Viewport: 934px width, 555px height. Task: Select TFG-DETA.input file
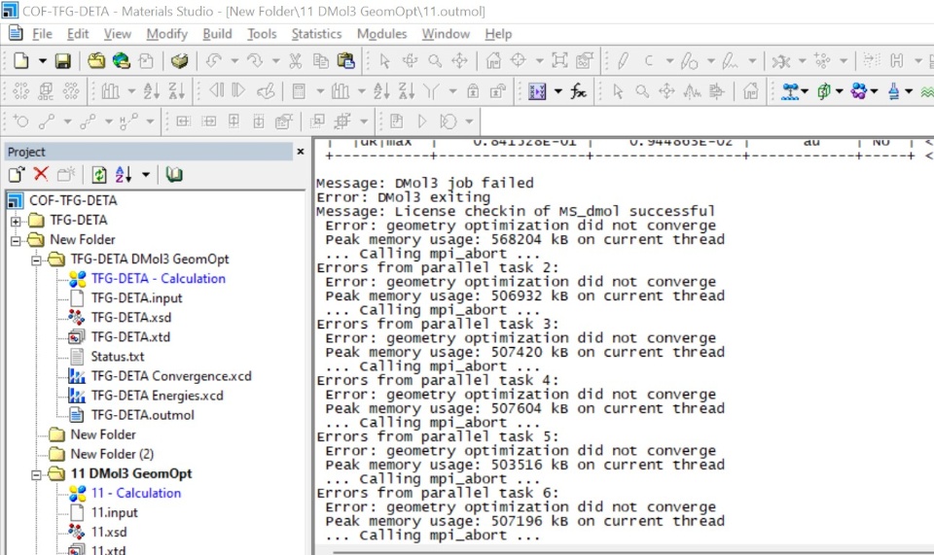[x=136, y=298]
